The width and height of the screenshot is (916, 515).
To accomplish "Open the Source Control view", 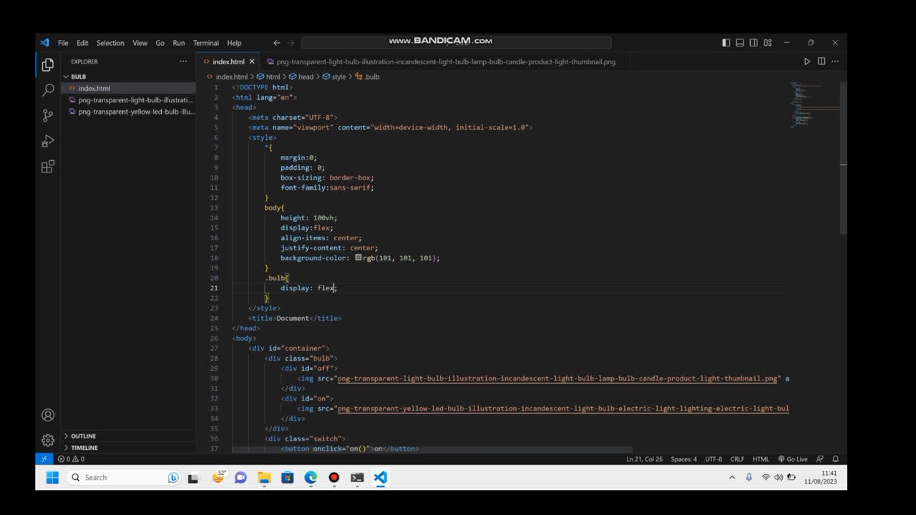I will [48, 115].
